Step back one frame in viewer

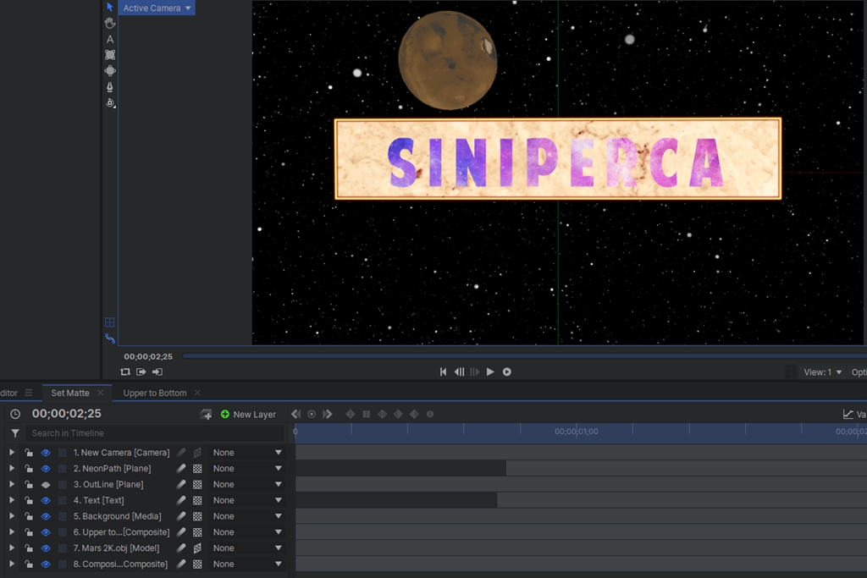(x=459, y=372)
